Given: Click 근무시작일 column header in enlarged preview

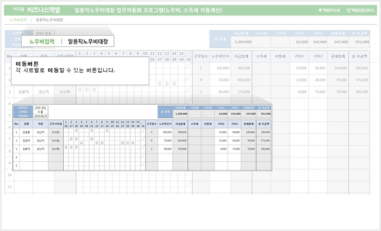Looking at the screenshot, I should [x=56, y=124].
